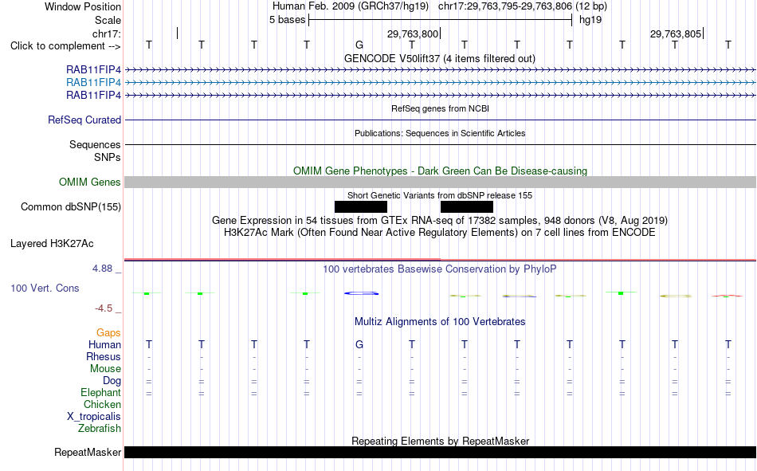Click the GTEx Gene Expression track title
This screenshot has height=471, width=757.
[440, 220]
